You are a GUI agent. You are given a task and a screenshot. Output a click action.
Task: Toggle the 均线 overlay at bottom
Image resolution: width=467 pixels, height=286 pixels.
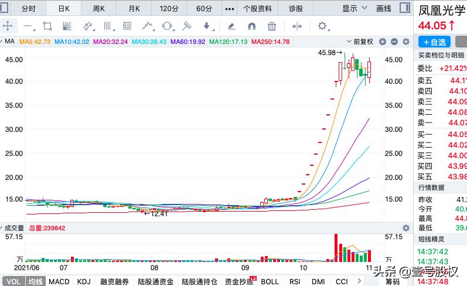pyautogui.click(x=36, y=282)
